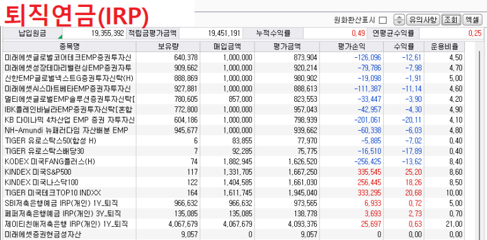Click the 매입금액 value 1,882,945
This screenshot has height=240, width=487.
point(238,161)
